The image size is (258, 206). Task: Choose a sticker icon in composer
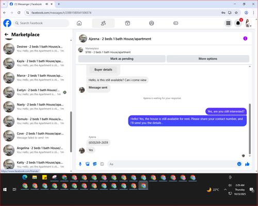pos(95,164)
